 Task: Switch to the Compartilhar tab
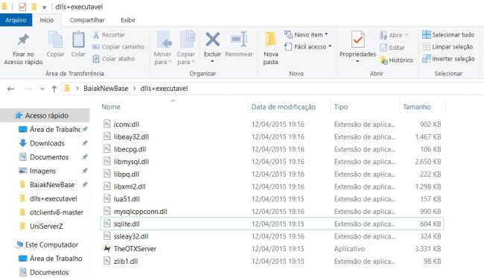[87, 20]
